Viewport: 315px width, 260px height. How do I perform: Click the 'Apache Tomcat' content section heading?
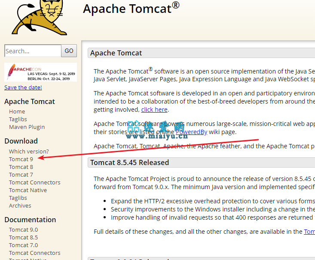pyautogui.click(x=116, y=53)
